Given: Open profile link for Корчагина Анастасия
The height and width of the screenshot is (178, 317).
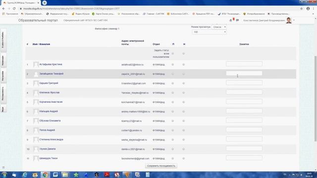Looking at the screenshot, I should 51,102.
